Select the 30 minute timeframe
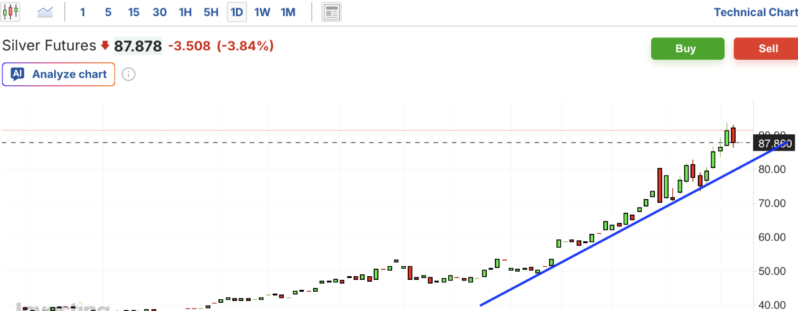 (x=159, y=12)
